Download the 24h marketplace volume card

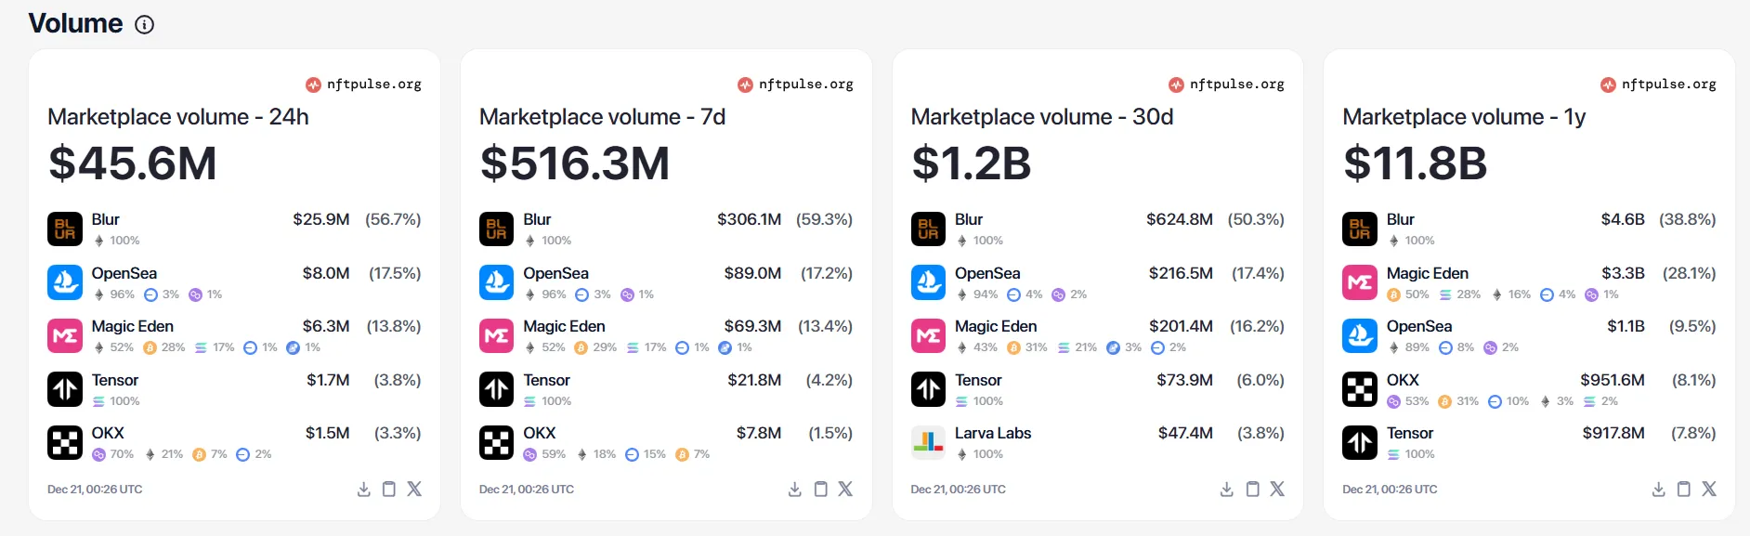(364, 490)
